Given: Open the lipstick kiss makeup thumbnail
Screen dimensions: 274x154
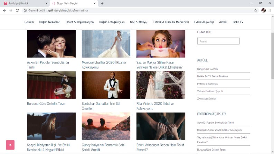Looking at the screenshot, I should 161,44.
